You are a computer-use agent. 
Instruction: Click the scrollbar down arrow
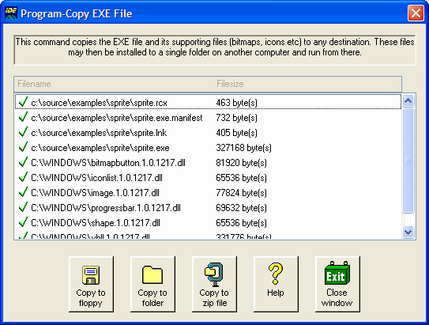click(x=408, y=232)
